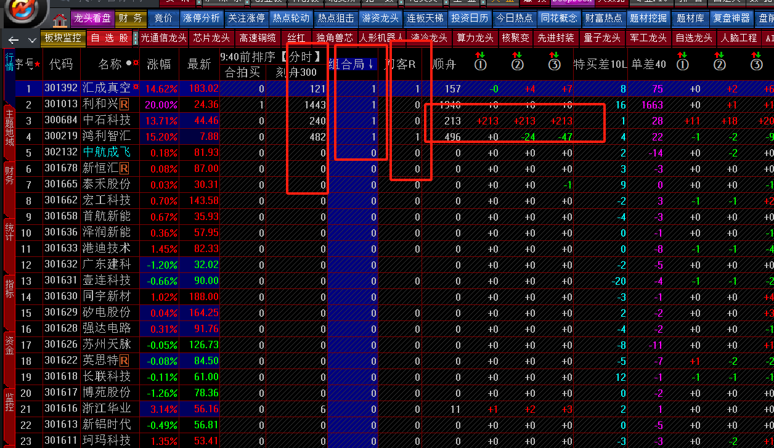Screen dimensions: 774x448
Task: Open the 板块监控 button
Action: point(63,38)
